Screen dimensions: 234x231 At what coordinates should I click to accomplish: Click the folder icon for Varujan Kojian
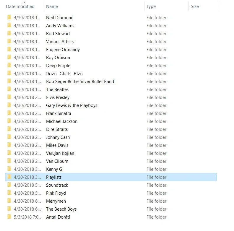(x=9, y=153)
